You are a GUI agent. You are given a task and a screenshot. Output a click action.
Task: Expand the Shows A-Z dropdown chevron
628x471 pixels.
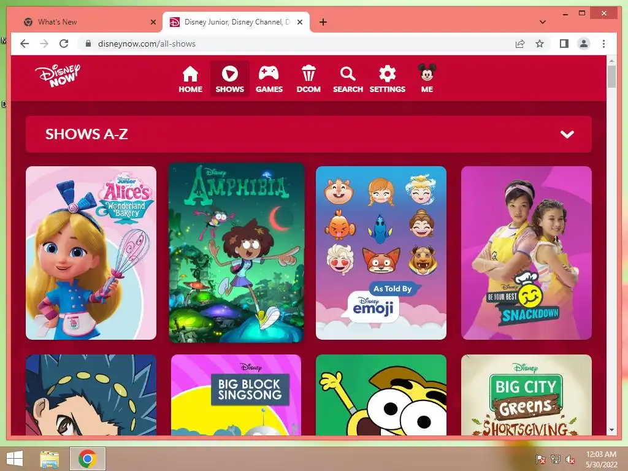click(567, 134)
